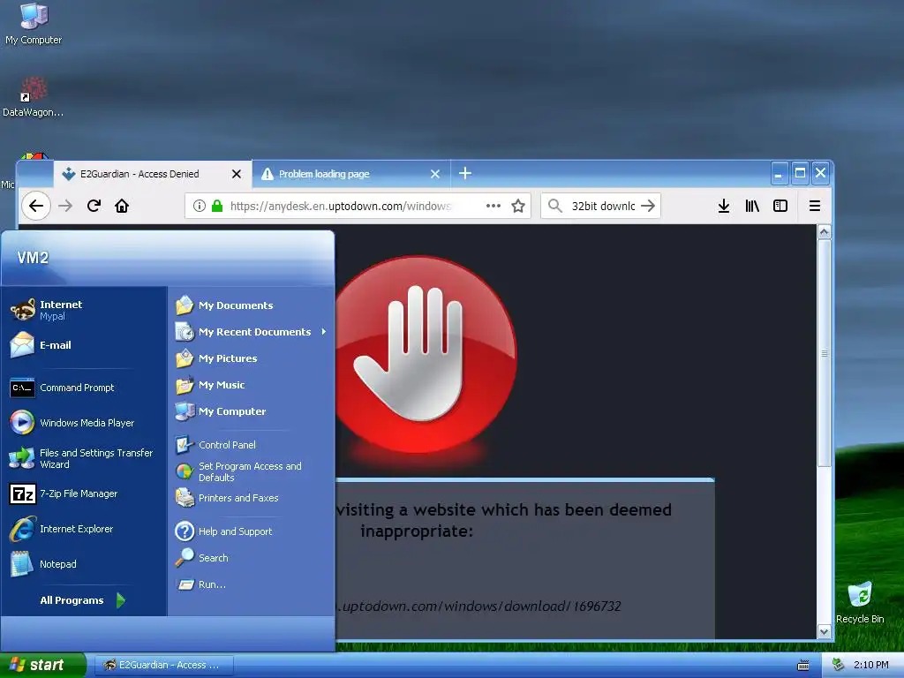Open Help and Support
This screenshot has width=904, height=678.
[x=252, y=531]
